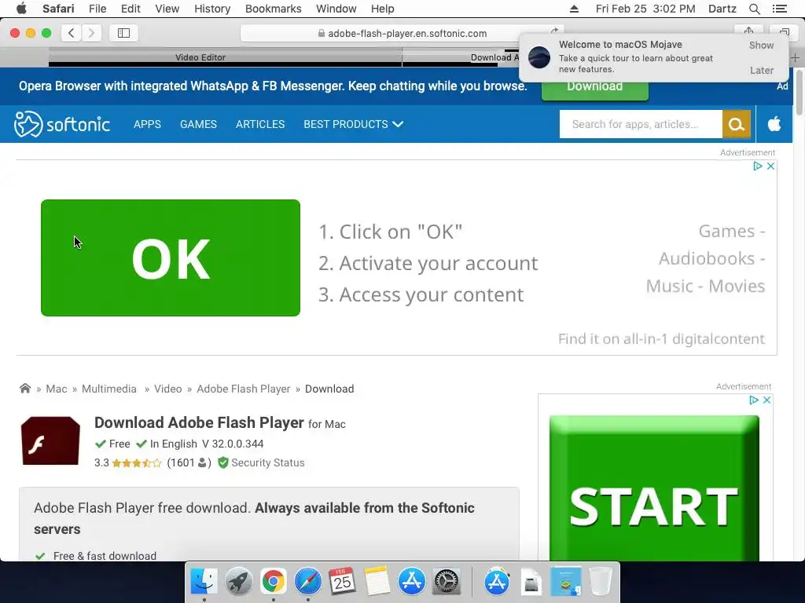Image resolution: width=805 pixels, height=603 pixels.
Task: Click ARTICLES in Softonic navigation
Action: tap(260, 124)
